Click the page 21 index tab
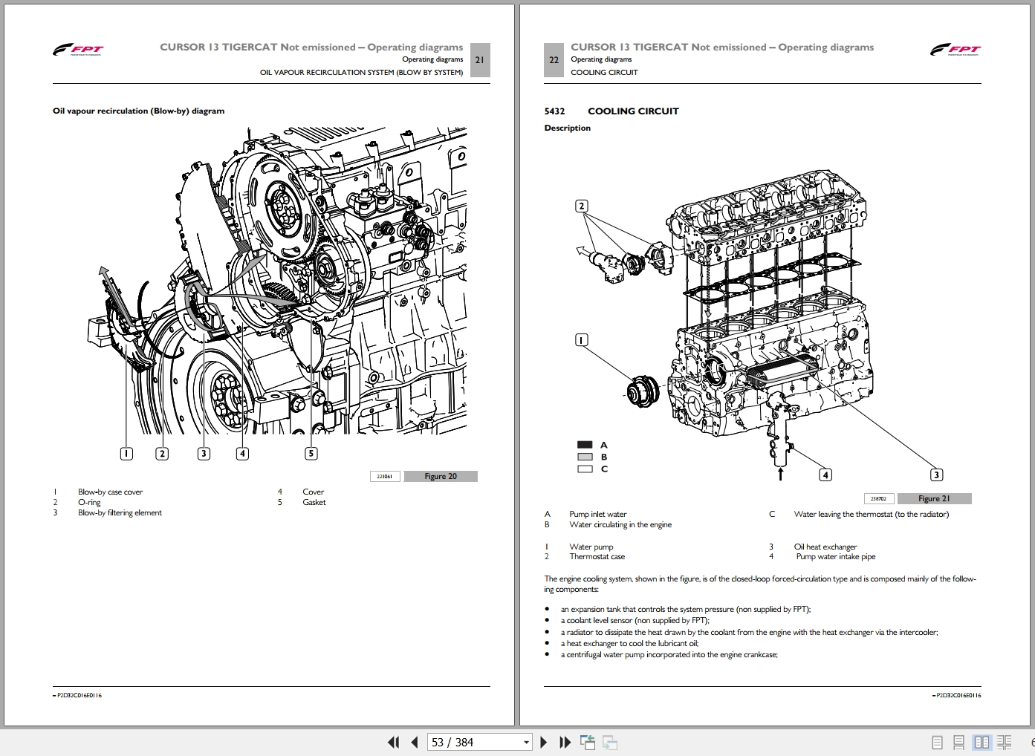This screenshot has width=1035, height=756. [x=479, y=60]
